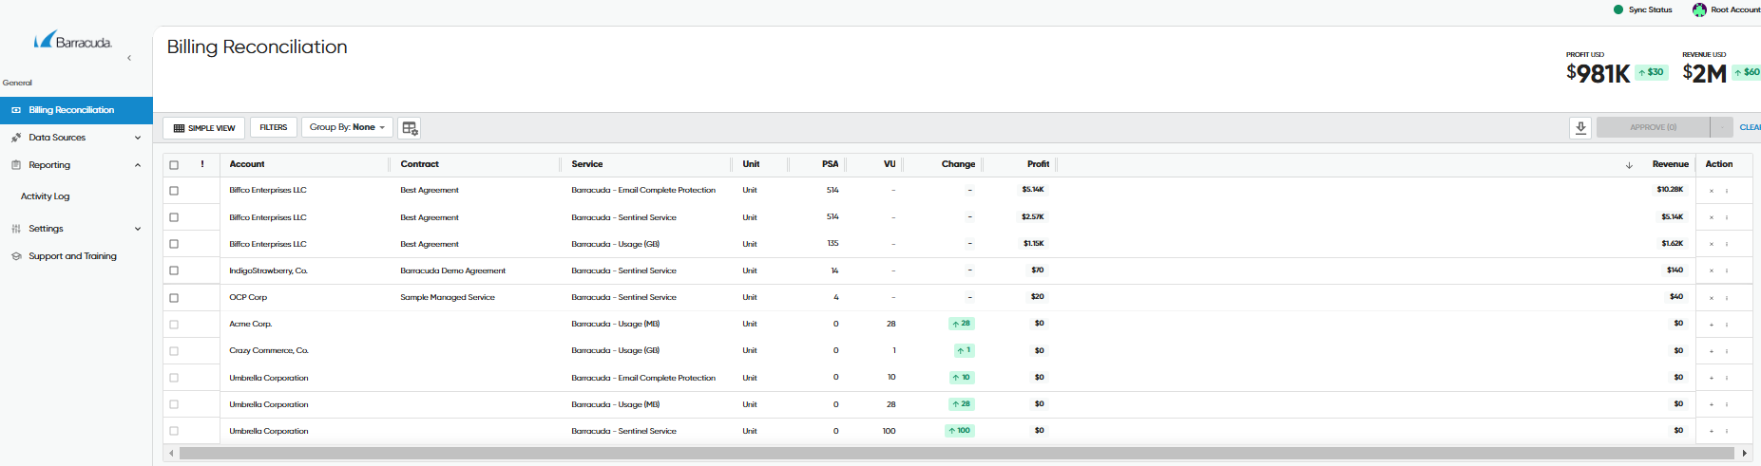
Task: Click the horizontal scrollbar thumb under the table
Action: coord(957,454)
